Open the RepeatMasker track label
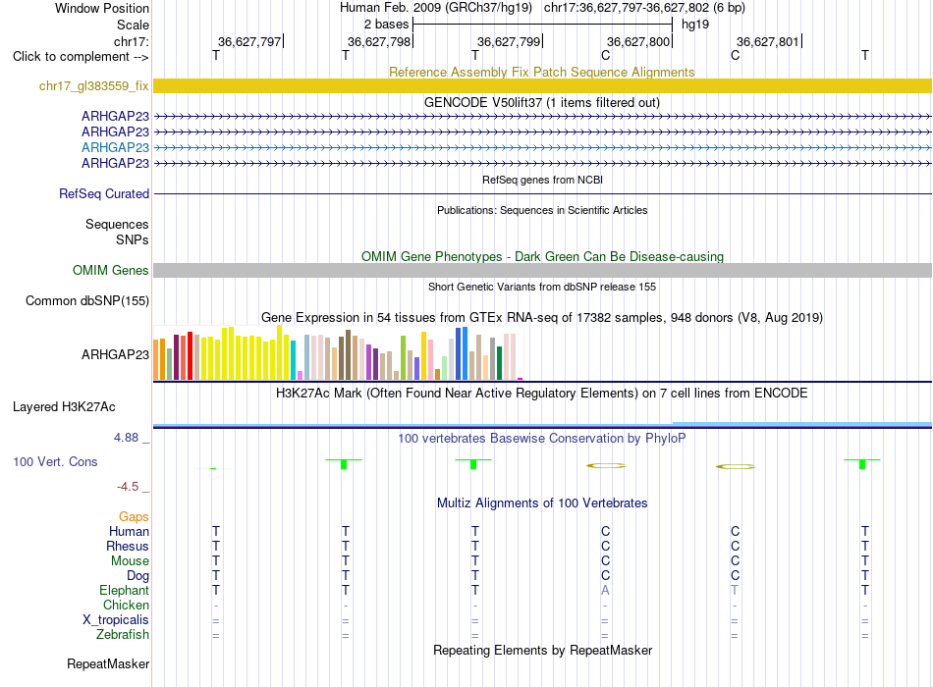The width and height of the screenshot is (933, 687). [108, 663]
